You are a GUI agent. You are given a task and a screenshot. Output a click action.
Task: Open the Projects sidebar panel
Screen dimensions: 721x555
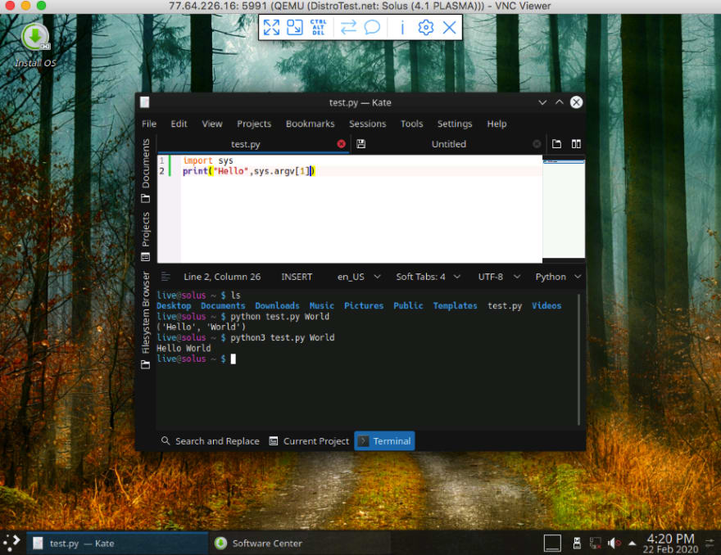[x=145, y=236]
